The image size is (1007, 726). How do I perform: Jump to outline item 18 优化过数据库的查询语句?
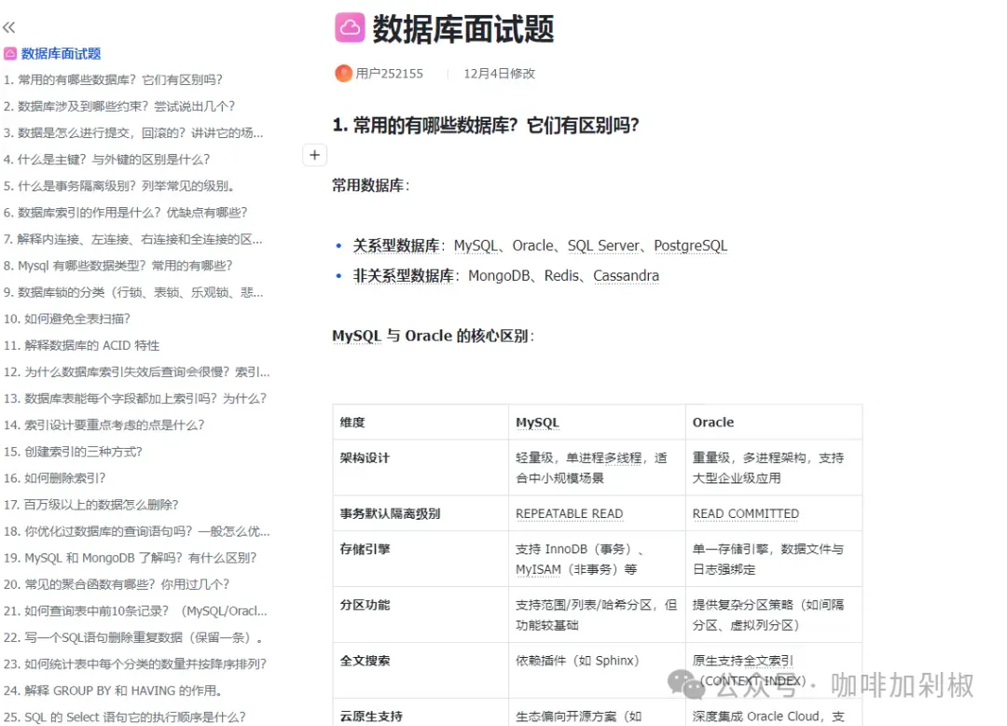tap(137, 531)
